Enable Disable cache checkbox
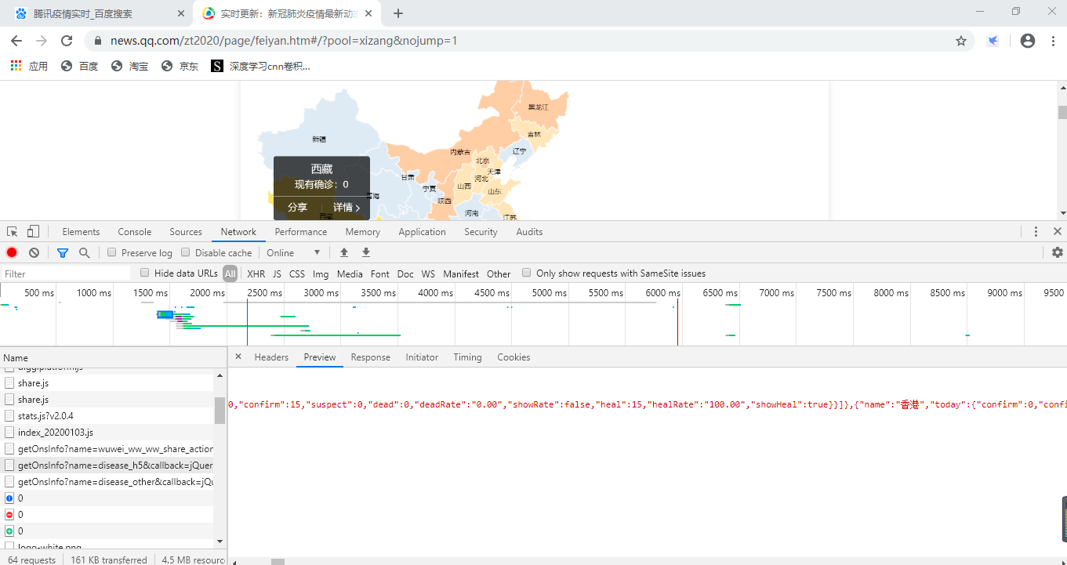The image size is (1067, 565). pyautogui.click(x=186, y=252)
